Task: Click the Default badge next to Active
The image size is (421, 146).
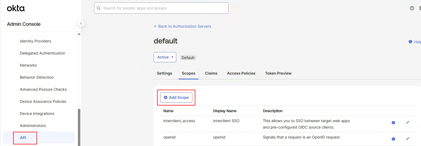Action: click(x=188, y=58)
